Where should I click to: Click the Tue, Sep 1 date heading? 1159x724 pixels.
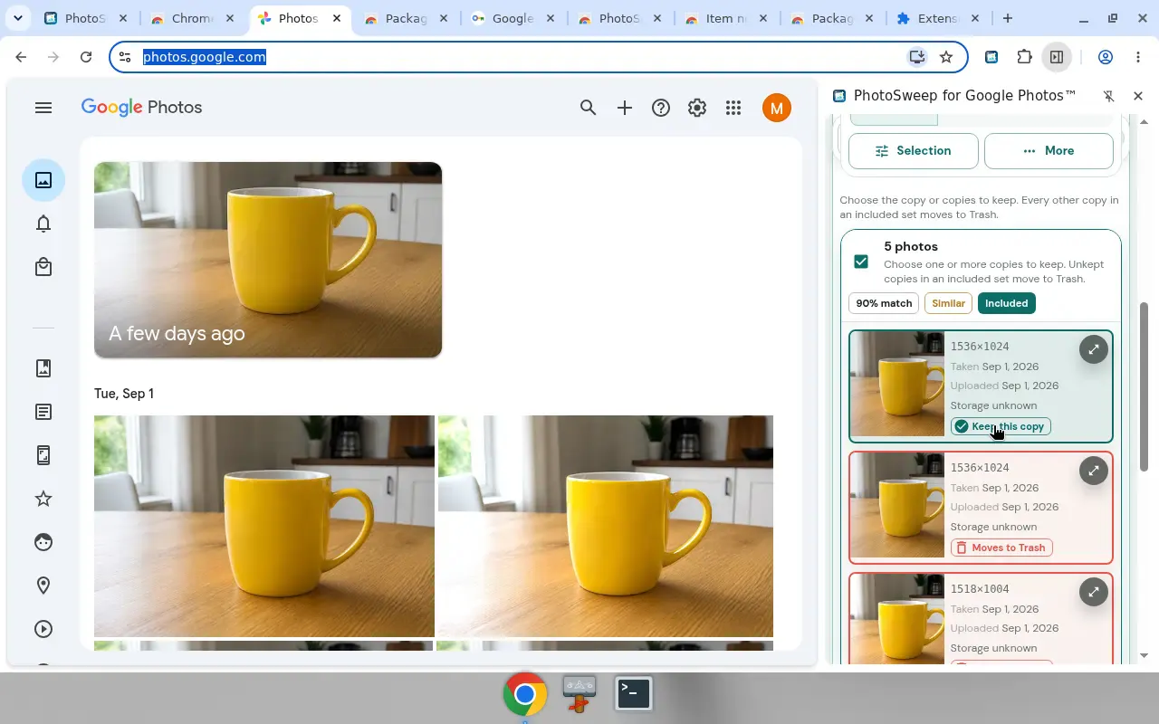(x=124, y=394)
